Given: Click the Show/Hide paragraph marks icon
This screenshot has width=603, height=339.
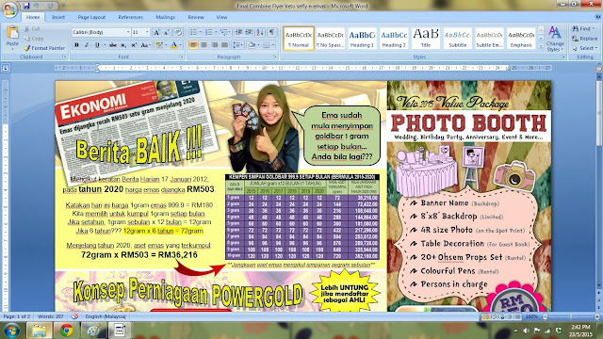Looking at the screenshot, I should point(272,32).
